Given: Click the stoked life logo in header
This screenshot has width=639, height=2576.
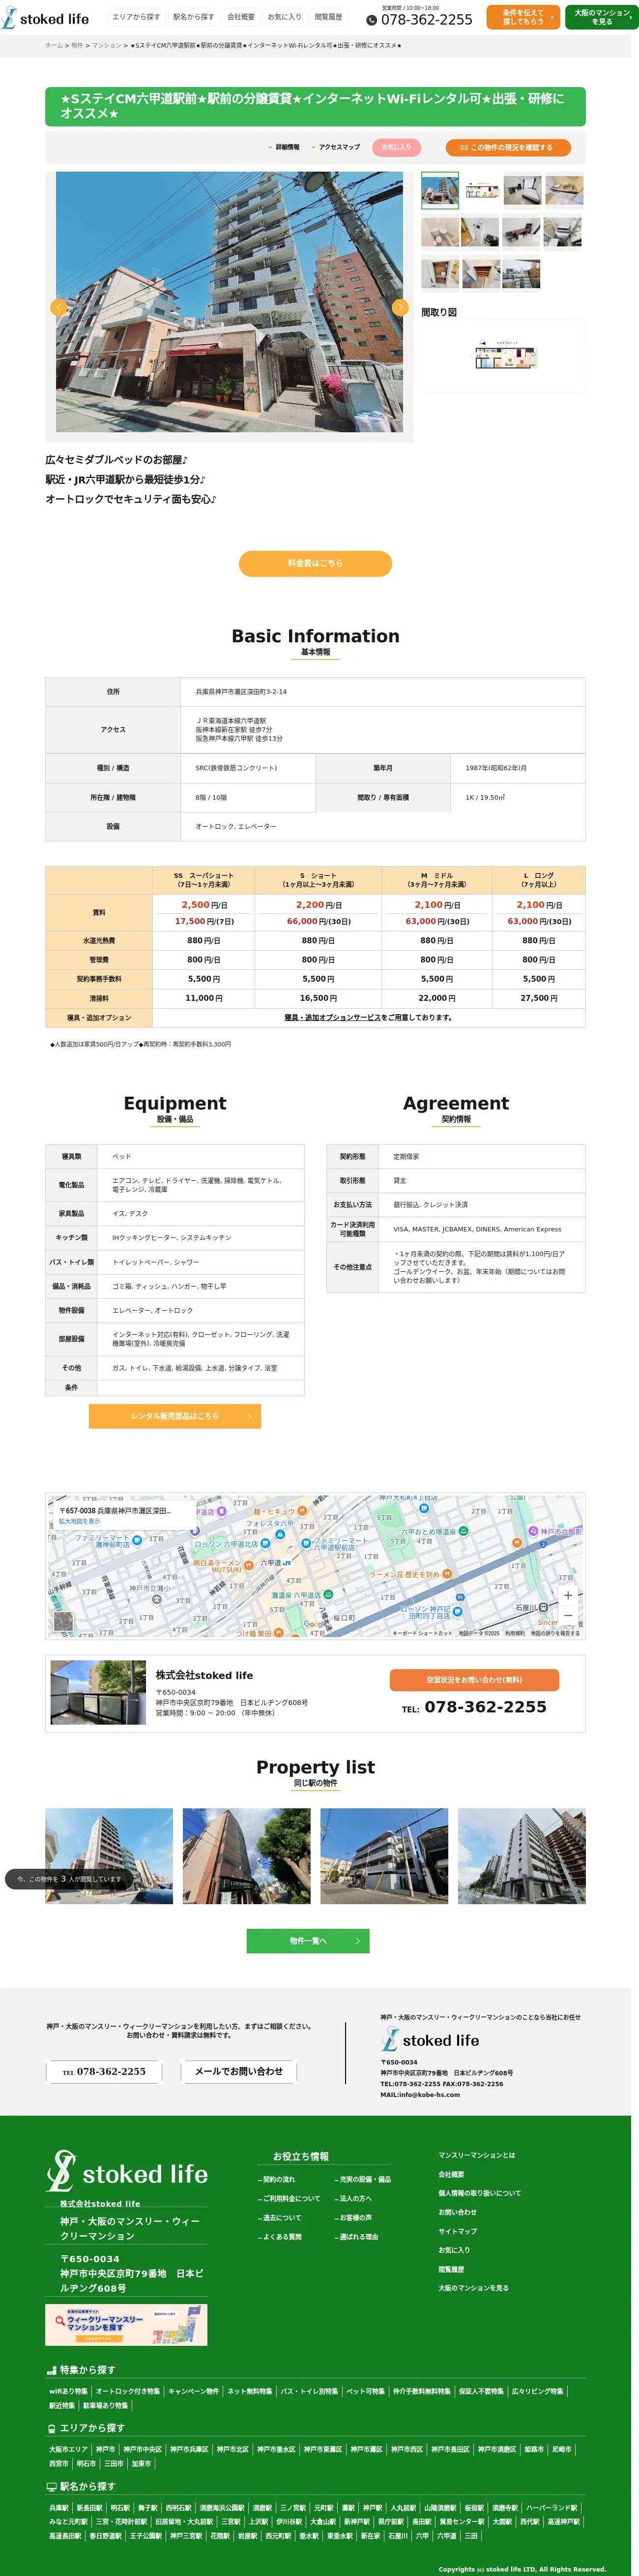Looking at the screenshot, I should (x=46, y=18).
